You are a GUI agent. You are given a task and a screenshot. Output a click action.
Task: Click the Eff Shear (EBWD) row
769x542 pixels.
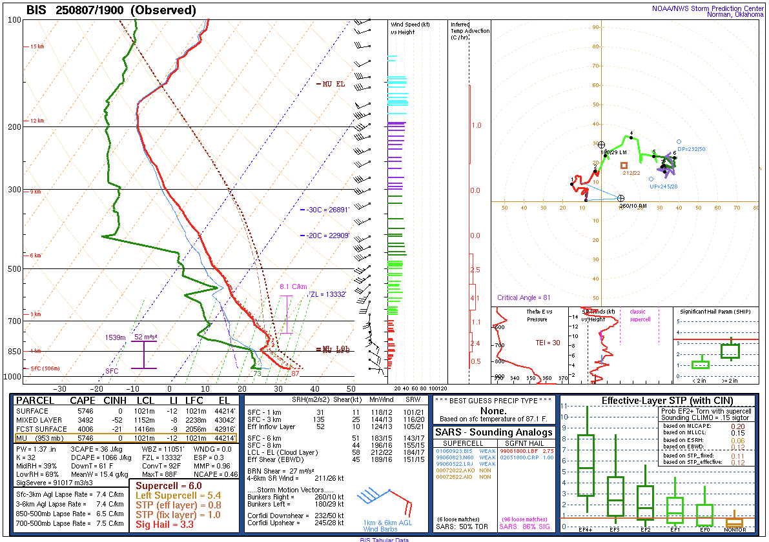click(336, 459)
